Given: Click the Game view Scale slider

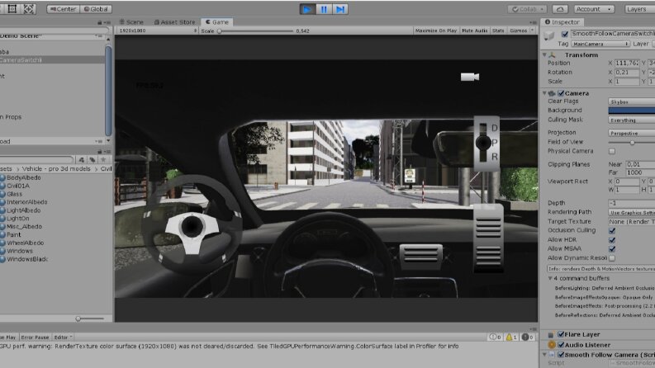Looking at the screenshot, I should (x=256, y=31).
